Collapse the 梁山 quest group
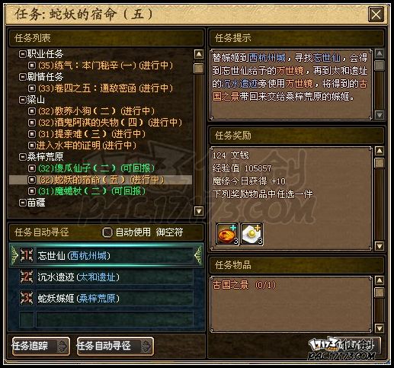Viewport: 394px width, 368px height. point(23,100)
